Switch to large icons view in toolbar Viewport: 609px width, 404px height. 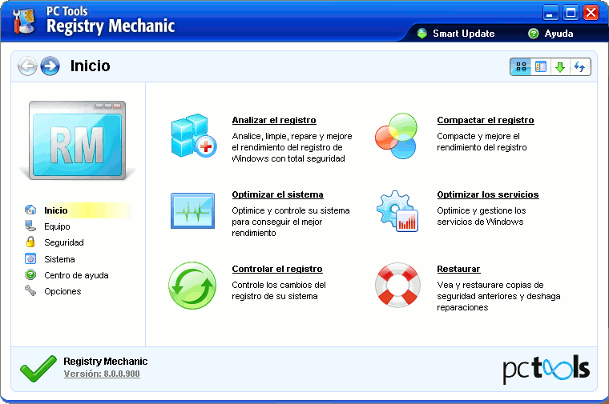click(521, 66)
